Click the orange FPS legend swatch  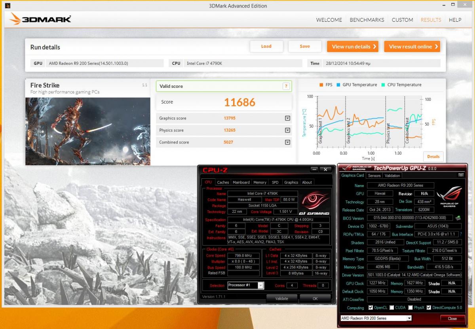pyautogui.click(x=321, y=85)
